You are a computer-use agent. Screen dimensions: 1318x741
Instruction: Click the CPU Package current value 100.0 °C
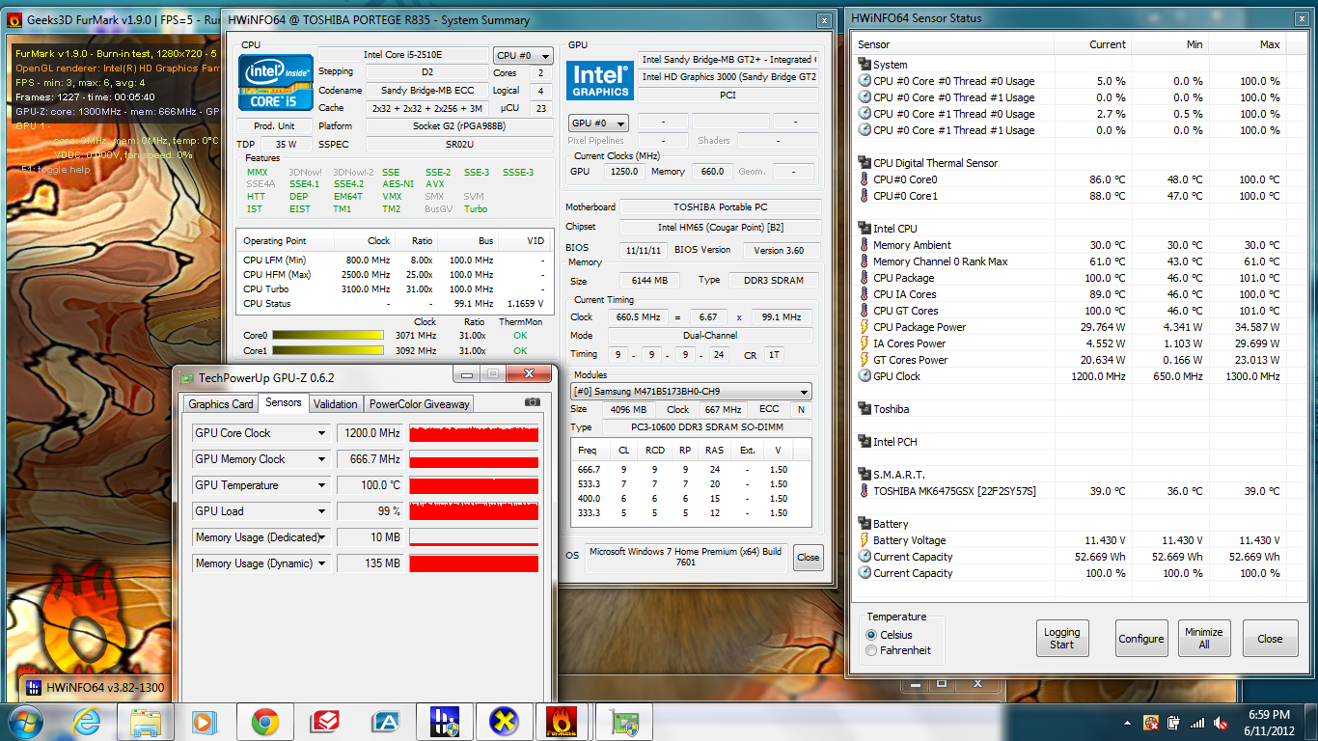(x=1106, y=278)
